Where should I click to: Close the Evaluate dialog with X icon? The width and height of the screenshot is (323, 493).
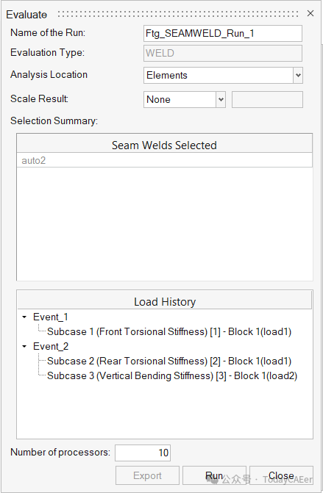[310, 13]
